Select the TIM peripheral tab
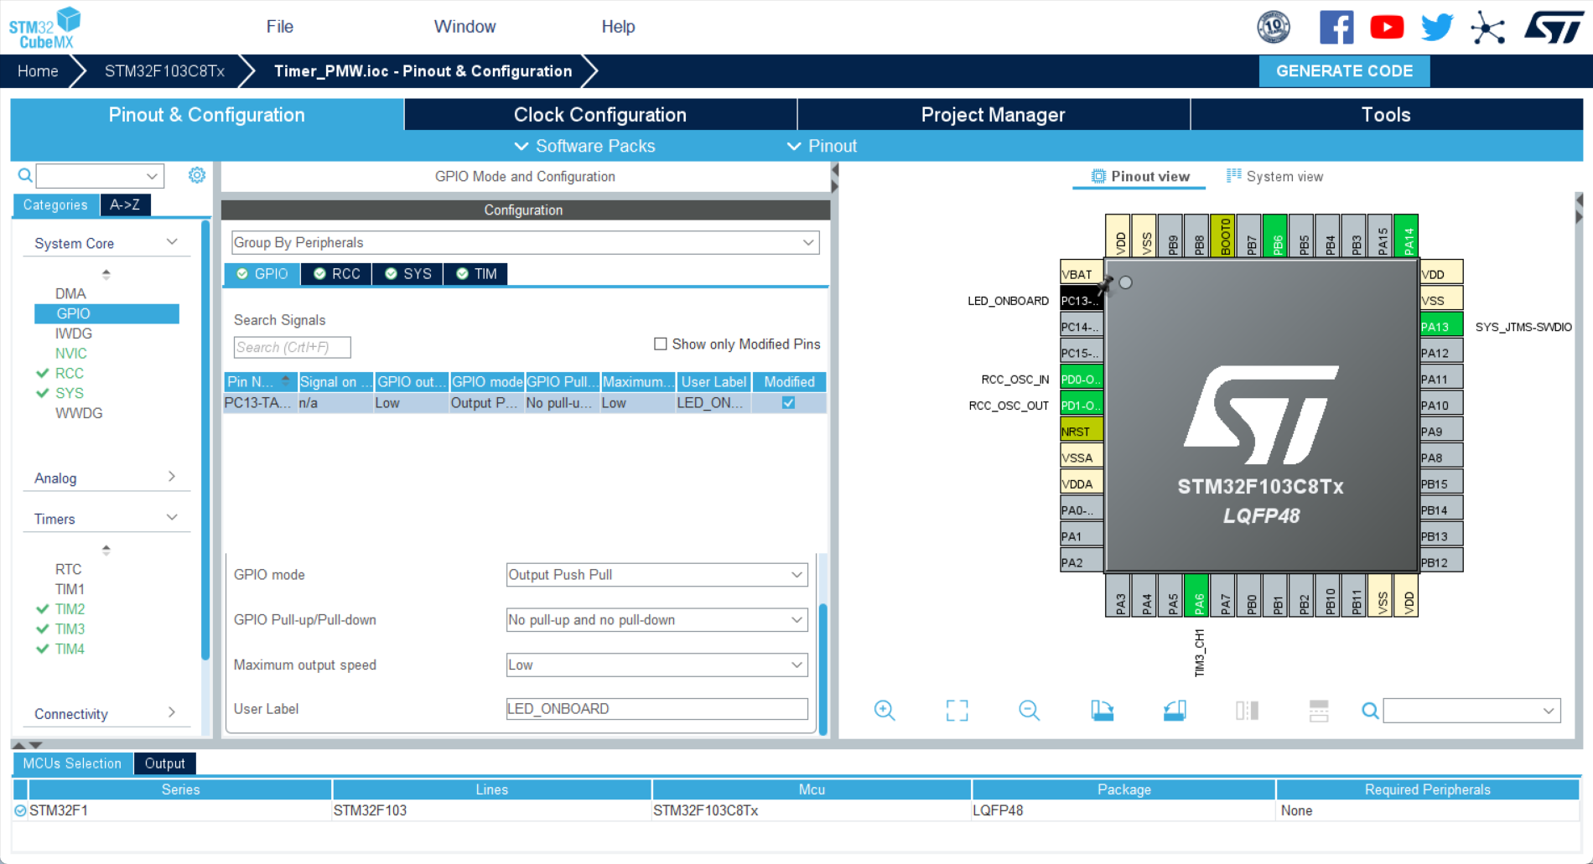 tap(476, 274)
